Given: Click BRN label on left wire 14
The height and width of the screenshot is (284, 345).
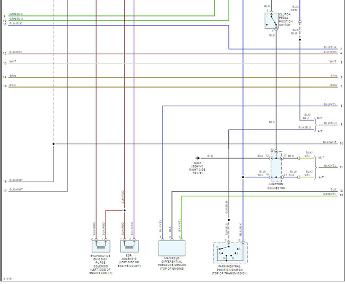Looking at the screenshot, I should [x=13, y=76].
